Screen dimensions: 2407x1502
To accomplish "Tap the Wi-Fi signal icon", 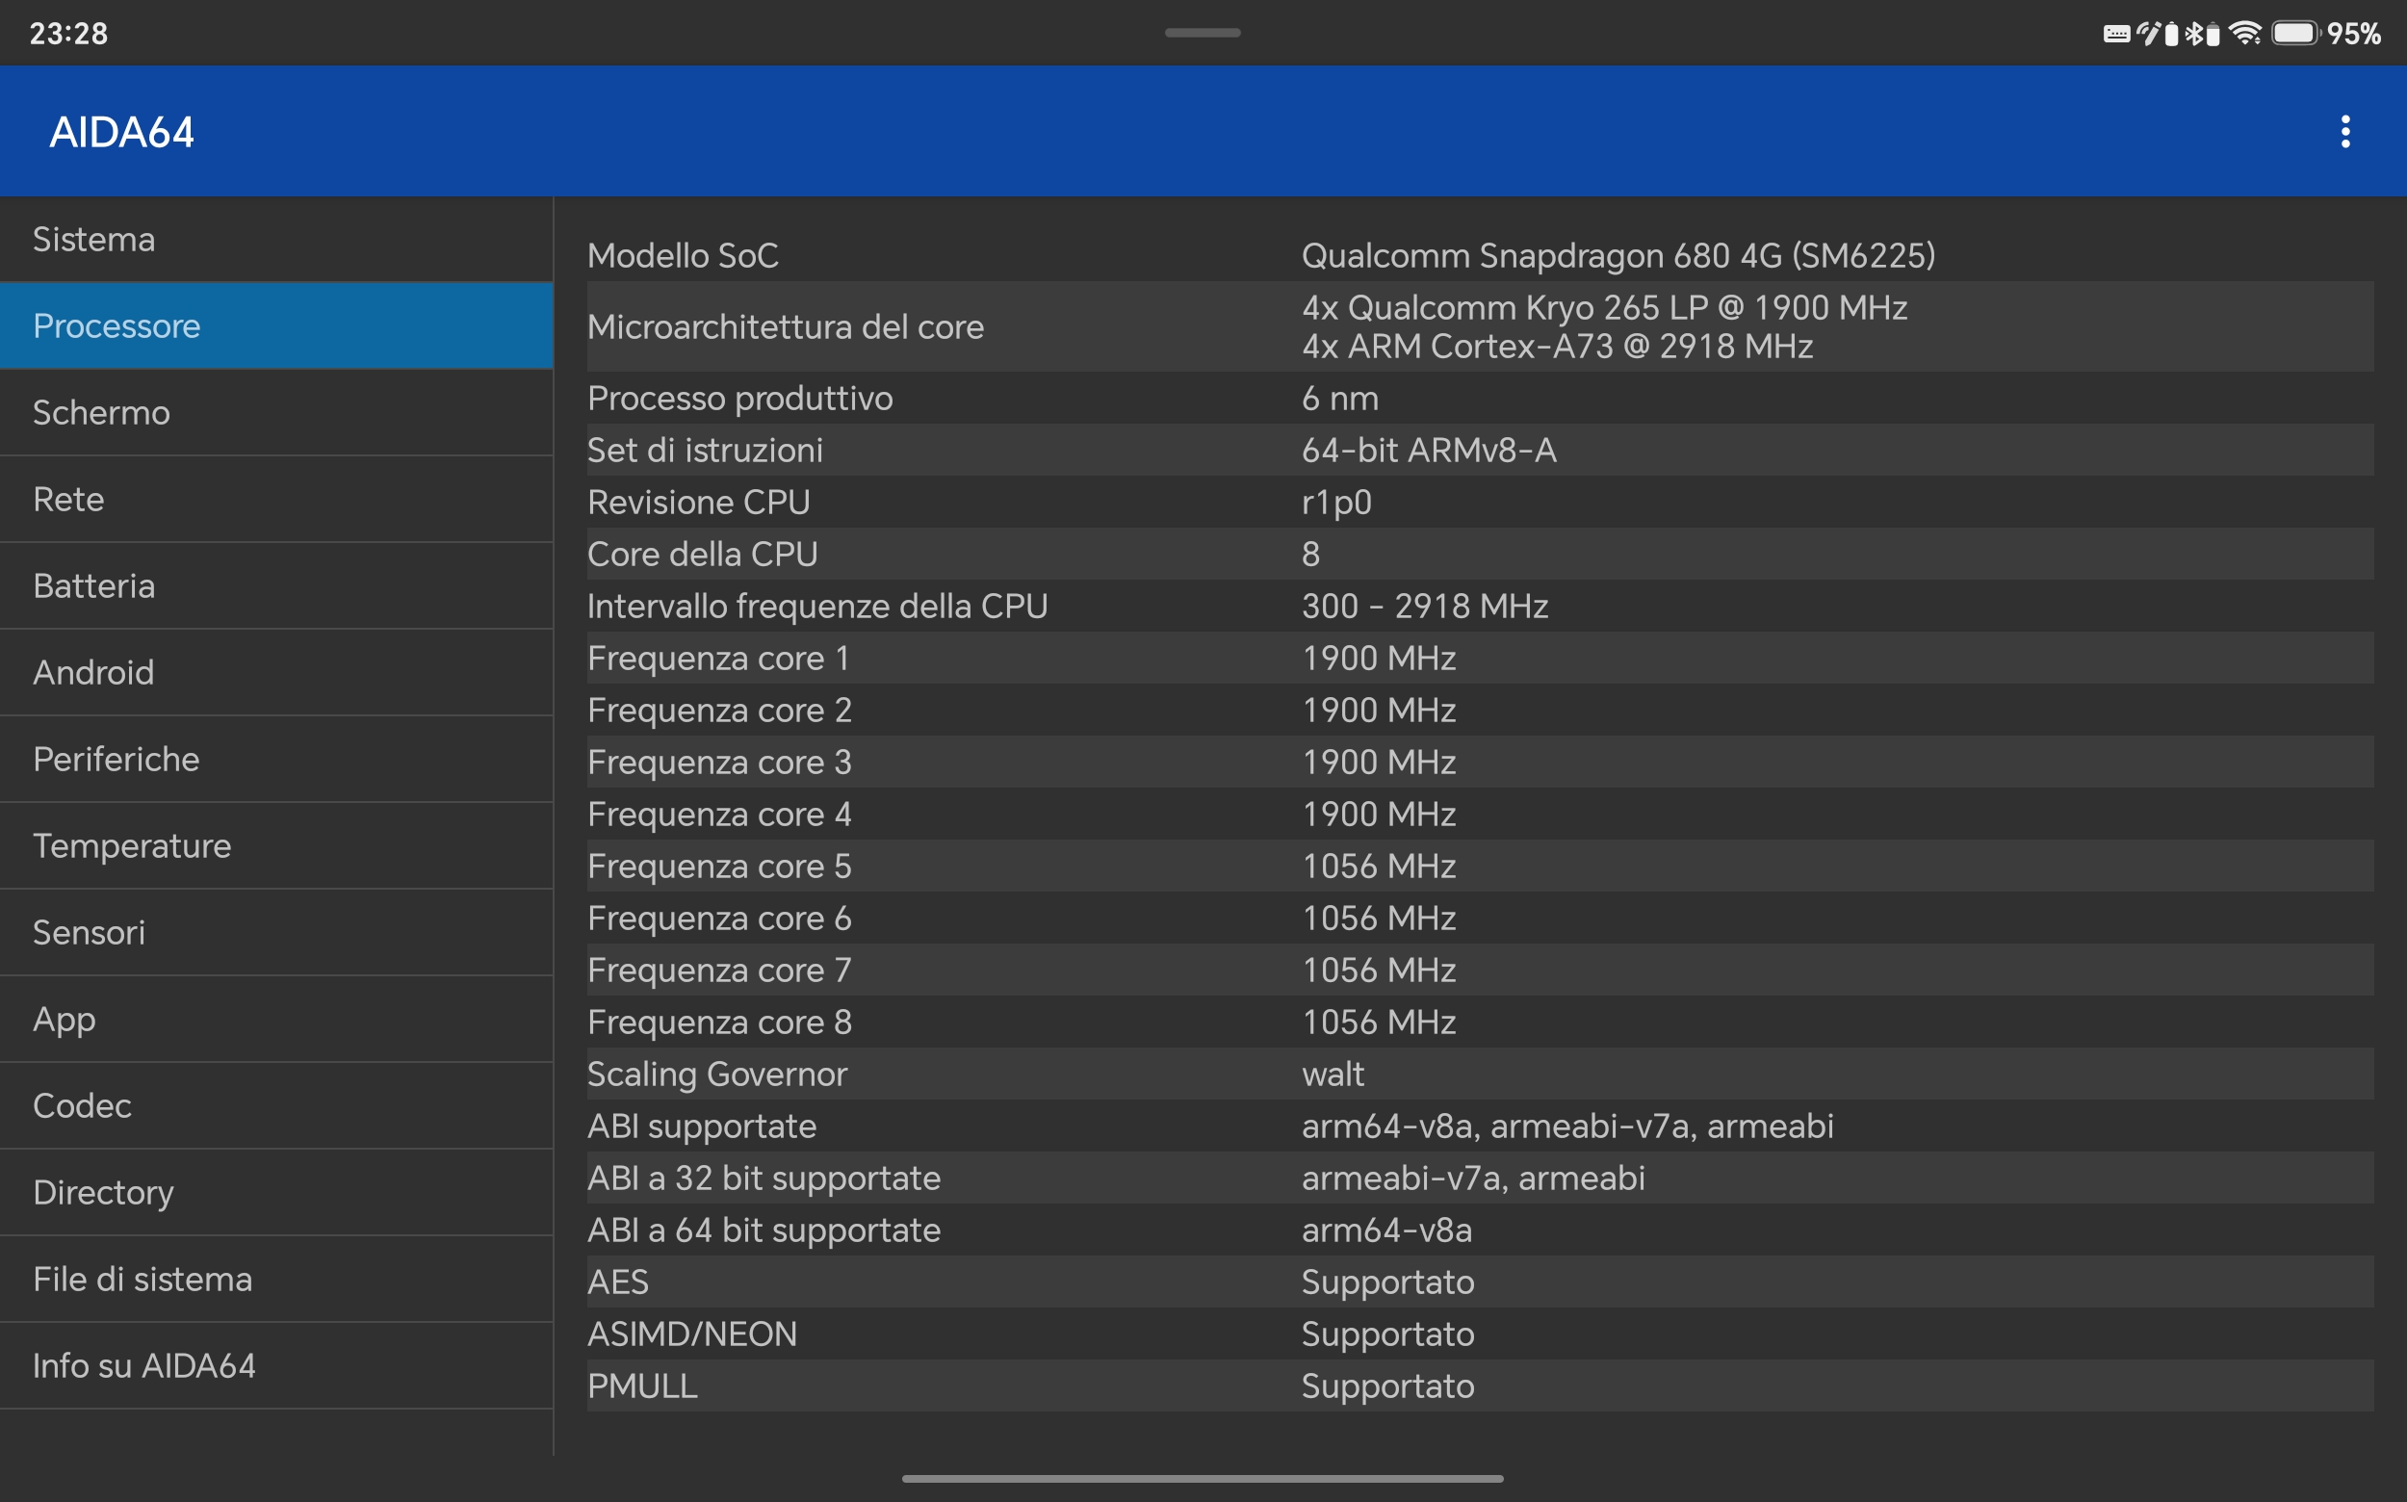I will (2245, 34).
